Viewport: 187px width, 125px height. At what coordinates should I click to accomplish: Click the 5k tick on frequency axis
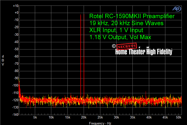(x=35, y=117)
